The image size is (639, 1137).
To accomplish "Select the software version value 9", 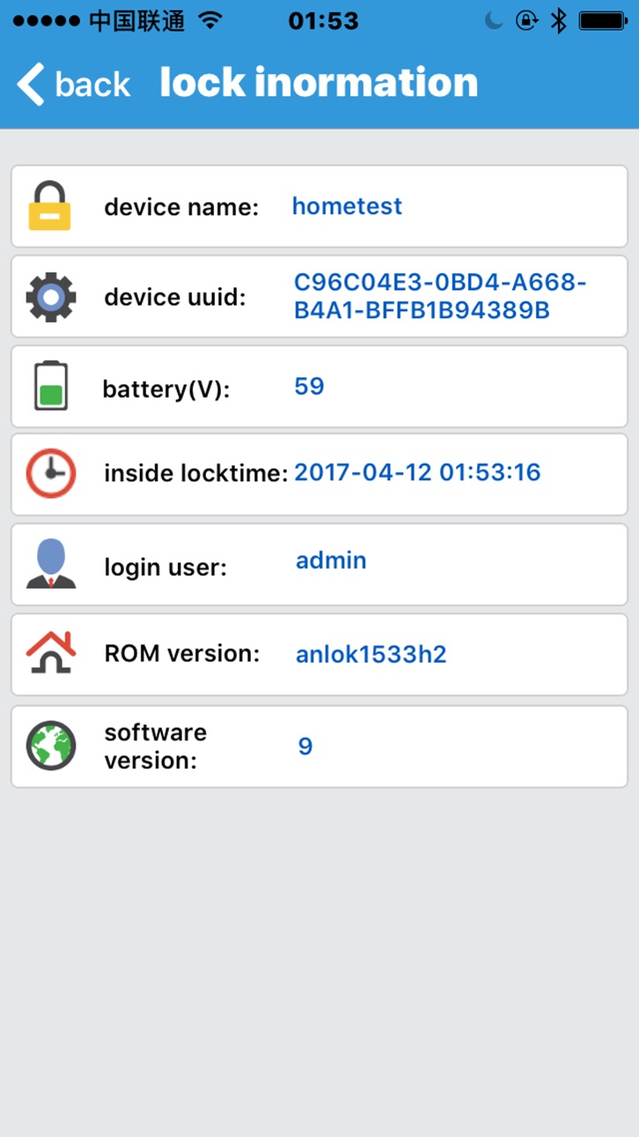I will click(305, 747).
